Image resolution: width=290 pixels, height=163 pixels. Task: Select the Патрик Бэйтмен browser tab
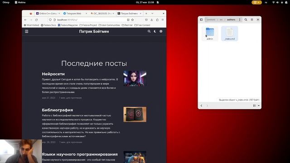click(129, 14)
